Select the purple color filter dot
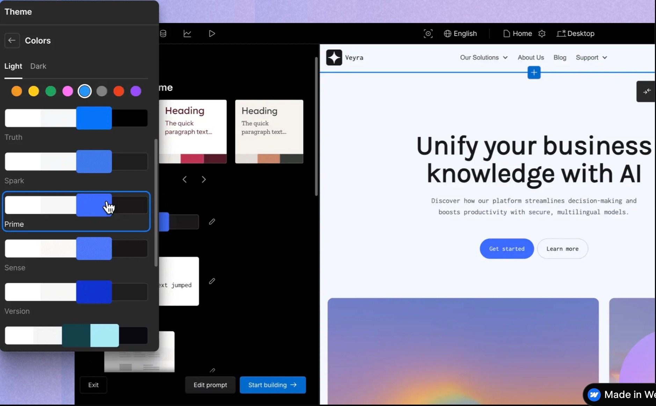This screenshot has height=406, width=656. click(x=136, y=91)
